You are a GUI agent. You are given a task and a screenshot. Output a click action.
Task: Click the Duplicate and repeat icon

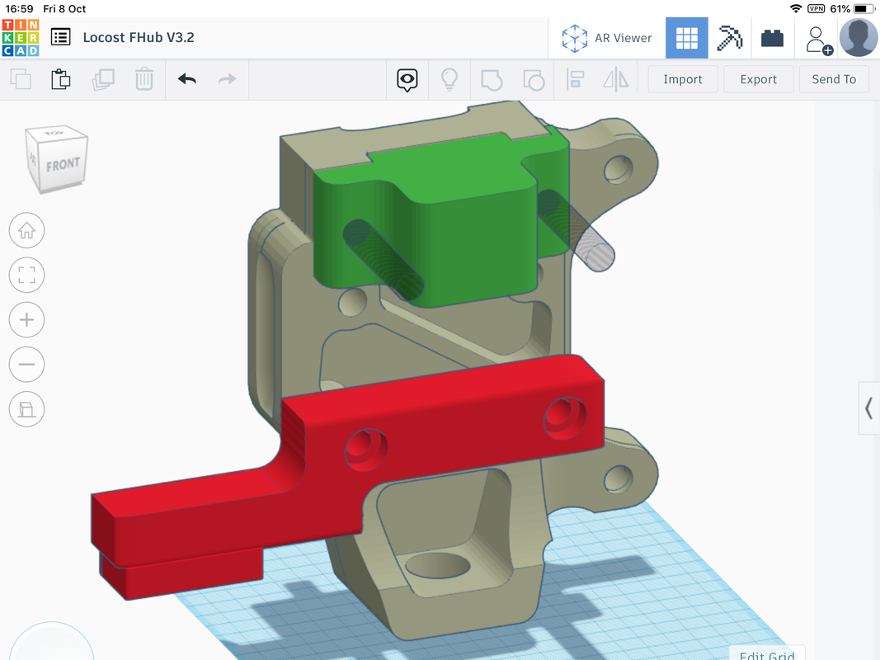[103, 79]
